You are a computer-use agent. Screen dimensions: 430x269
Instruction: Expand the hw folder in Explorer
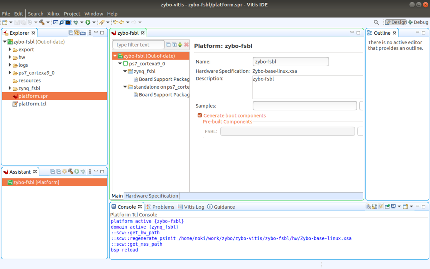tap(10, 57)
